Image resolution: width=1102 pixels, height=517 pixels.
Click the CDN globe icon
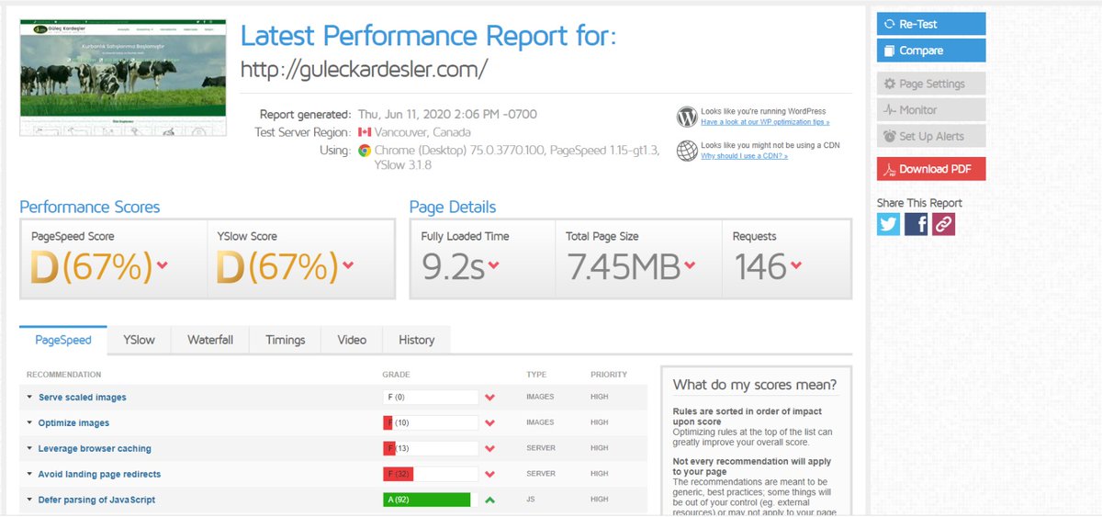[687, 151]
